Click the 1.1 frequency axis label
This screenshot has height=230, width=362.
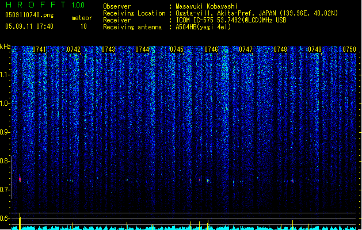pos(5,75)
